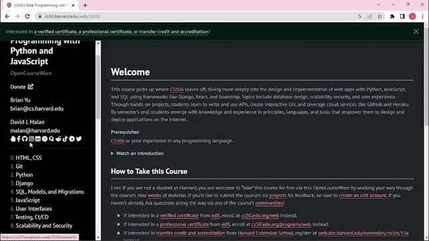The image size is (429, 241).
Task: Share this page from the address bar
Action: pos(369,16)
